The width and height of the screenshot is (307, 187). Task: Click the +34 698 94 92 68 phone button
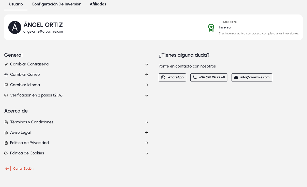[209, 77]
